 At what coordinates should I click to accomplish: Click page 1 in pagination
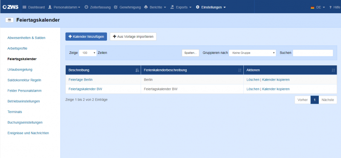(315, 100)
